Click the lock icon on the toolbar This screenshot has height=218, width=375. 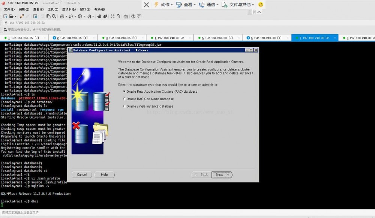click(118, 17)
